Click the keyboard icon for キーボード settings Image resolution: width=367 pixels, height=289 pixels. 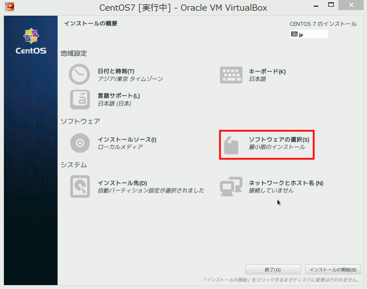[231, 75]
